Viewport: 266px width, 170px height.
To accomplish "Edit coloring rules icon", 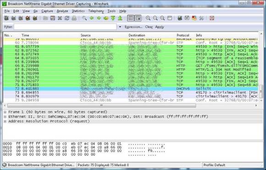I will [x=194, y=18].
